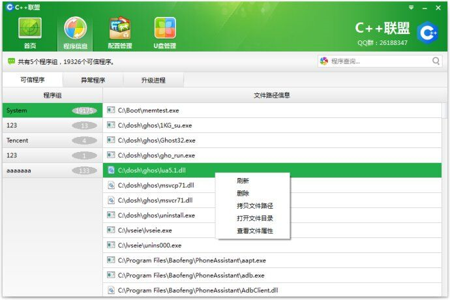Select C:\lvseie\unins000.exe path text
The image size is (450, 300).
point(150,245)
